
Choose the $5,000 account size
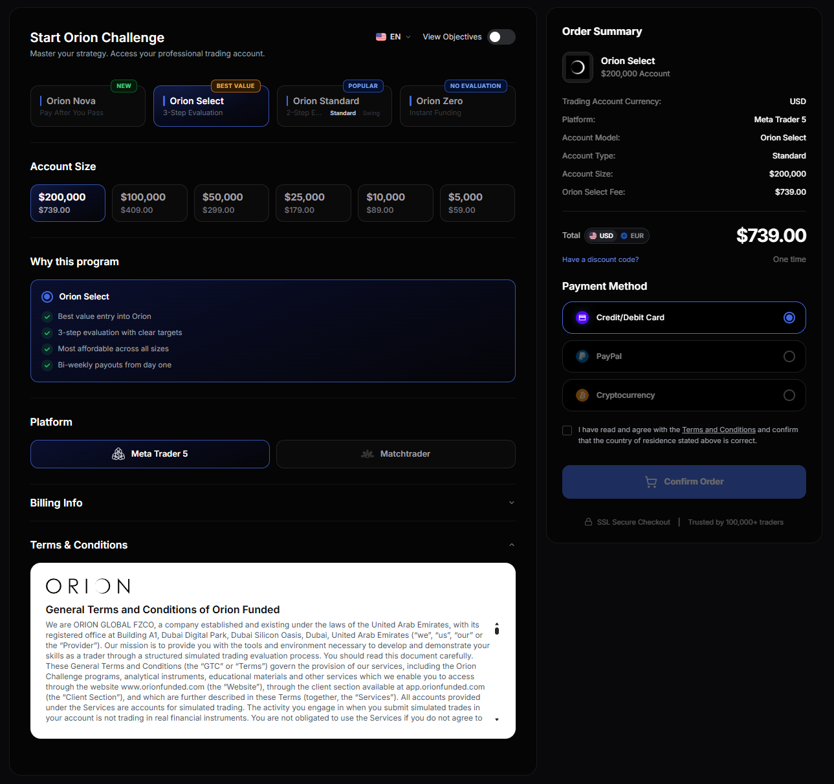[477, 203]
